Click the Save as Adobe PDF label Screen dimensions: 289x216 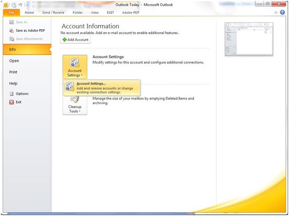pyautogui.click(x=30, y=30)
